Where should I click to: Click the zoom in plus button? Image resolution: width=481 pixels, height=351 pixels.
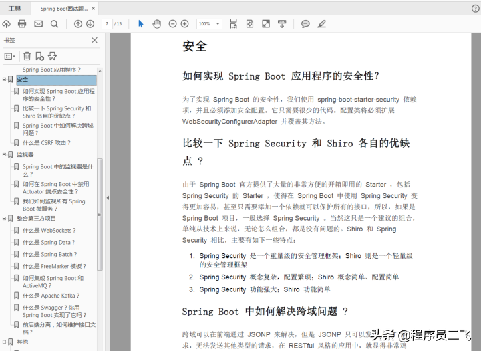tap(184, 24)
